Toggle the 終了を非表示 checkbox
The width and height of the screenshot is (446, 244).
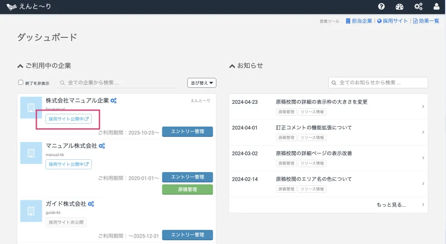click(20, 82)
